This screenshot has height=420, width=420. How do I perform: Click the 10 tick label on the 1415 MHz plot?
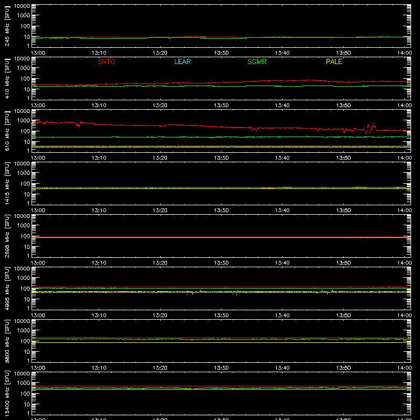coord(27,194)
